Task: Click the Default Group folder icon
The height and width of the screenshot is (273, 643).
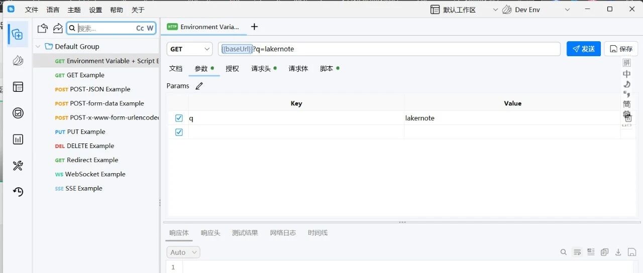Action: [49, 46]
